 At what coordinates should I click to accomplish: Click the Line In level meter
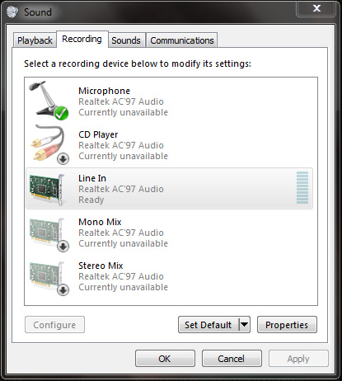pyautogui.click(x=302, y=188)
